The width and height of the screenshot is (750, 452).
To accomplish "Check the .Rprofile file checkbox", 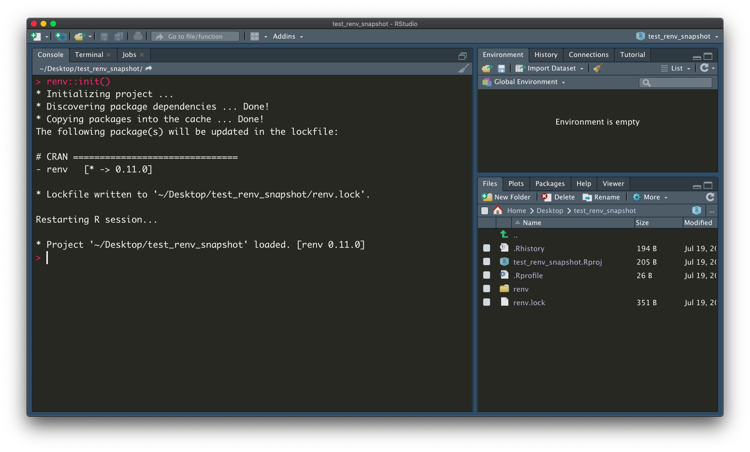I will (487, 275).
